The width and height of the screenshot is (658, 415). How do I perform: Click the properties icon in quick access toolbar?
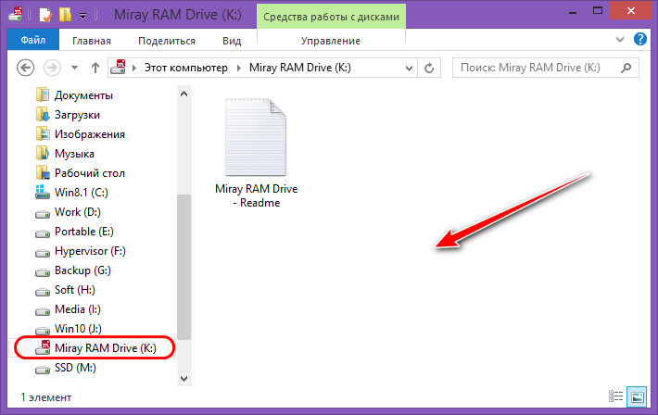coord(46,16)
